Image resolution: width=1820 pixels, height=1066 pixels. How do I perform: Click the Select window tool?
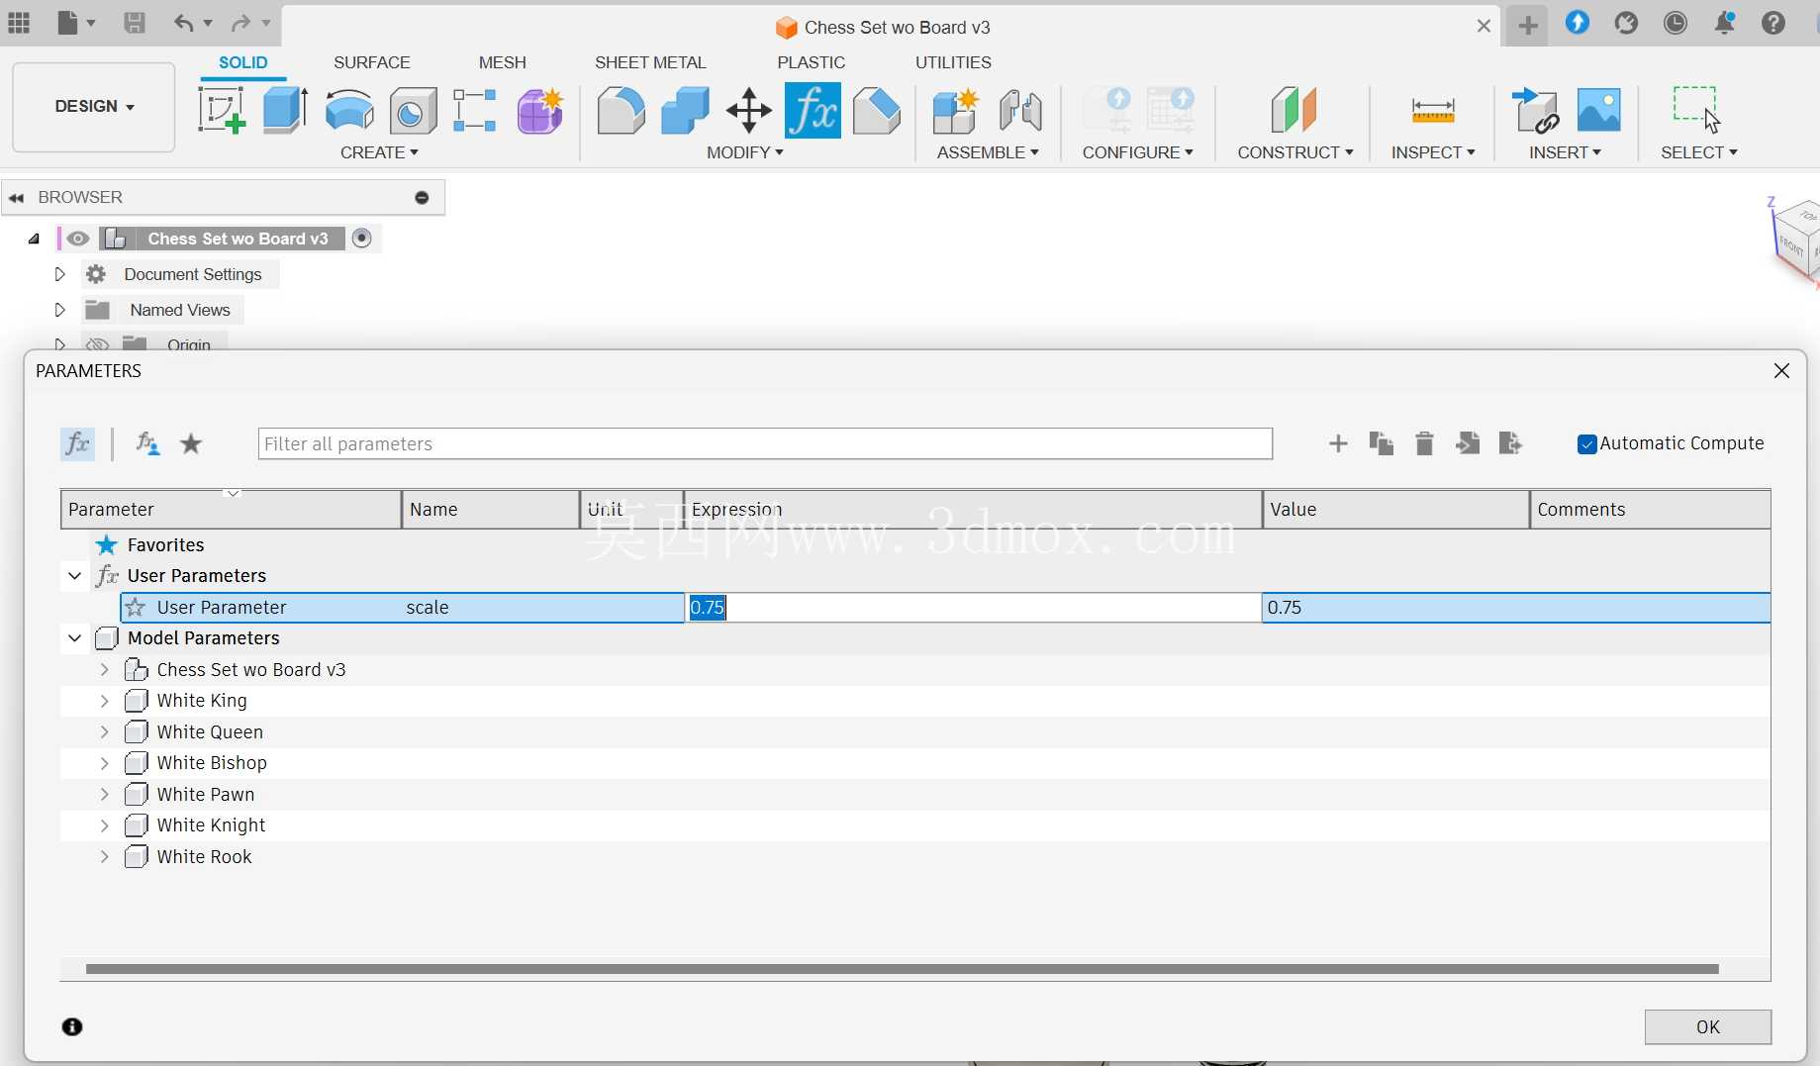point(1697,109)
